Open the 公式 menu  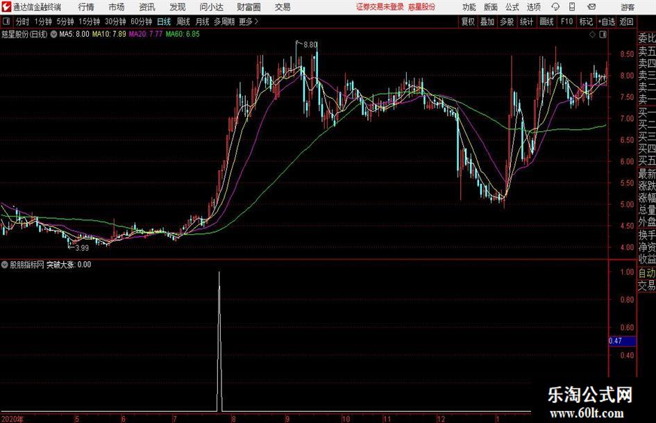click(512, 7)
